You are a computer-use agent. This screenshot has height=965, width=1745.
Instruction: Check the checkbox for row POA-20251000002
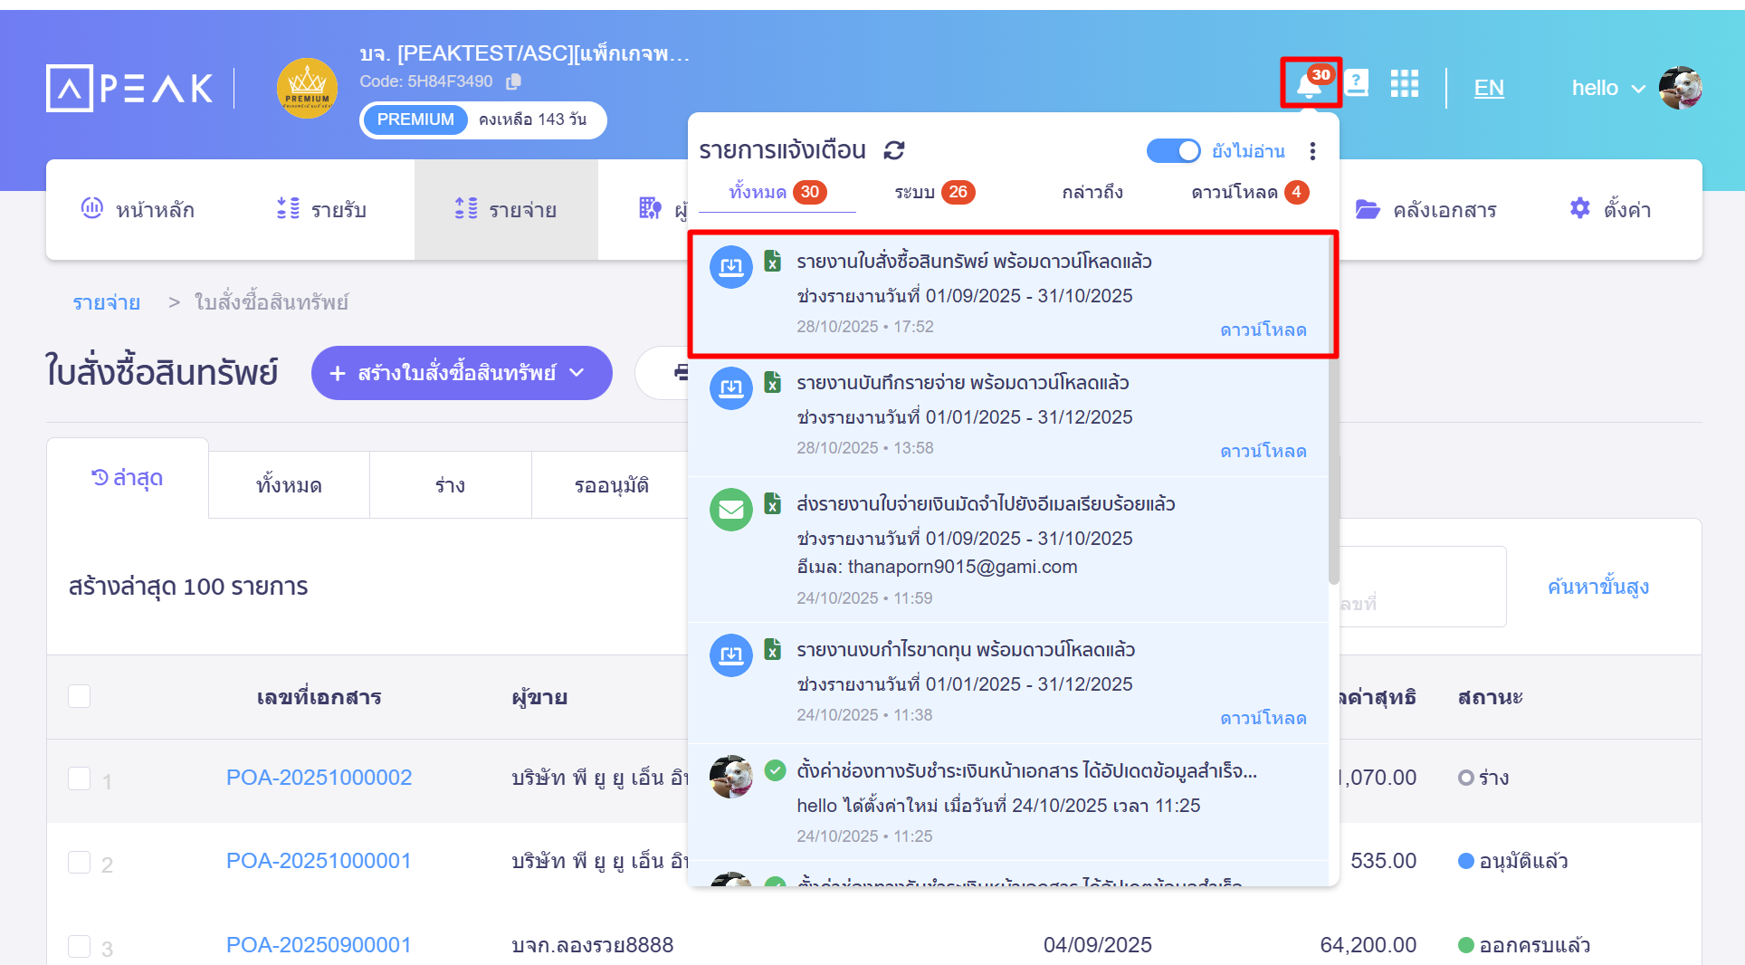tap(79, 777)
